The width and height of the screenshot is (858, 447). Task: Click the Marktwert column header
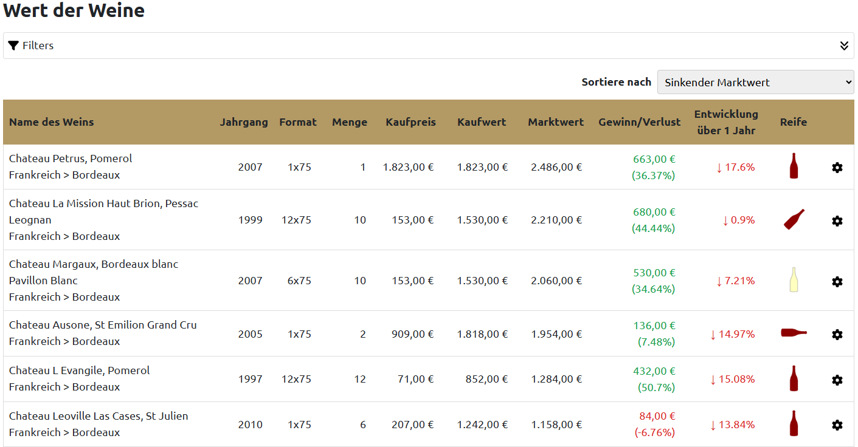coord(556,122)
